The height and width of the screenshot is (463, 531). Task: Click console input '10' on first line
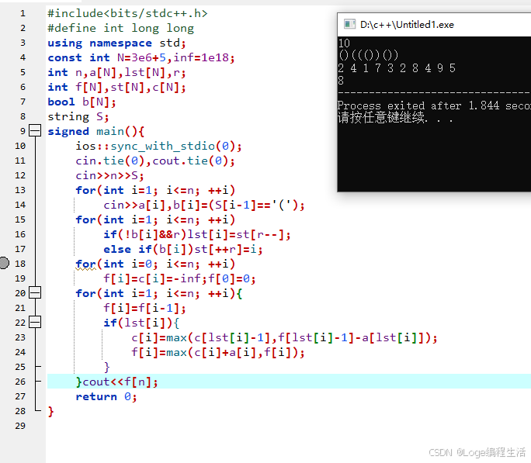point(344,43)
